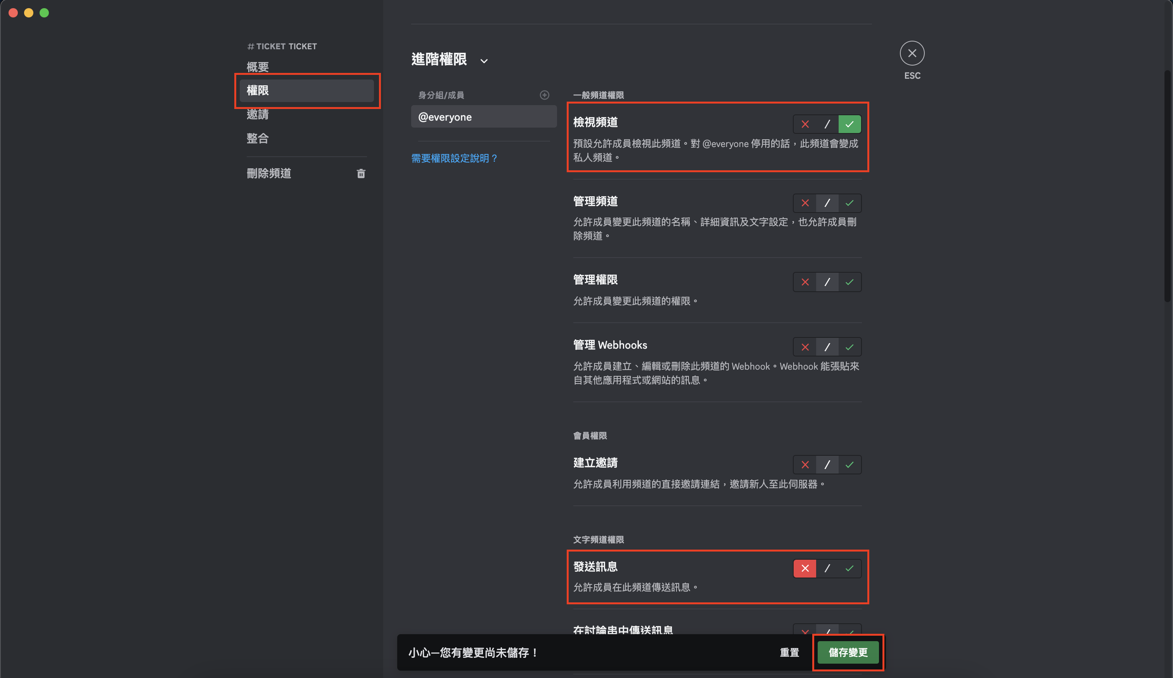This screenshot has height=678, width=1173.
Task: Allow 建立邀請 with the green check
Action: click(849, 464)
